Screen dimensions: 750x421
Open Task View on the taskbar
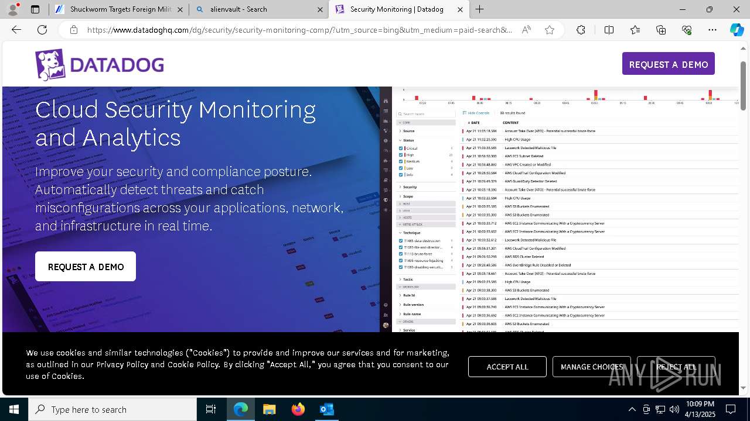coord(211,409)
